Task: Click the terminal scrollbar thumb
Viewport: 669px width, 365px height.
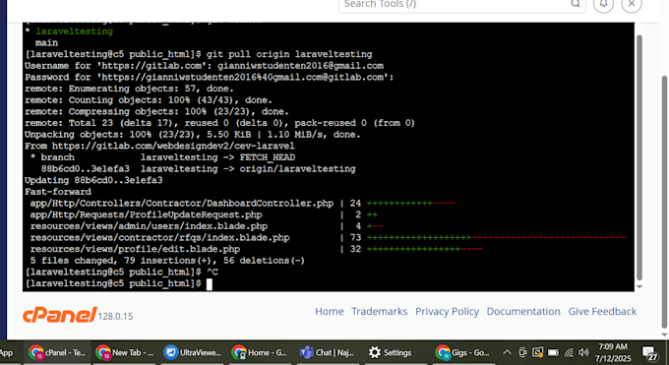Action: tap(639, 158)
